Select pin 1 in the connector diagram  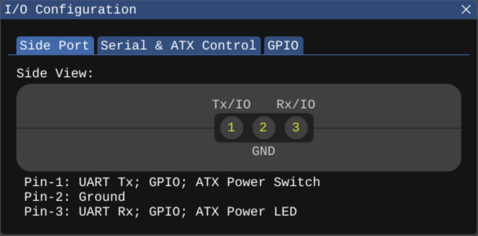point(231,128)
